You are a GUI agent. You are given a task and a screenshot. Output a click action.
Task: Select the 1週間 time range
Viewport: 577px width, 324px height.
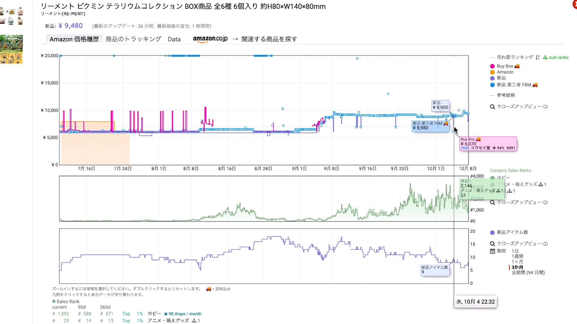tap(517, 256)
